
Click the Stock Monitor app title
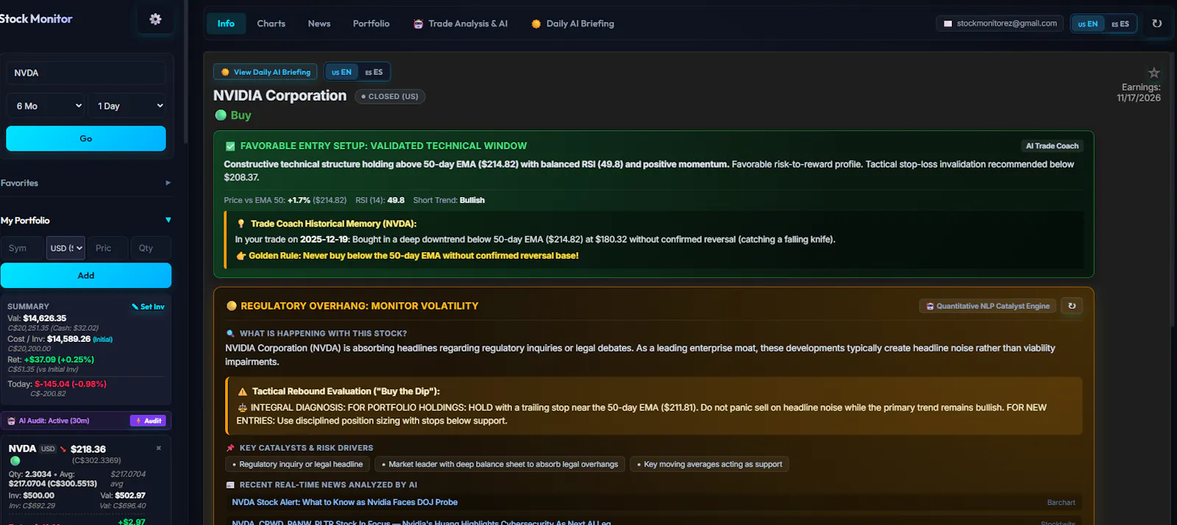pyautogui.click(x=36, y=19)
